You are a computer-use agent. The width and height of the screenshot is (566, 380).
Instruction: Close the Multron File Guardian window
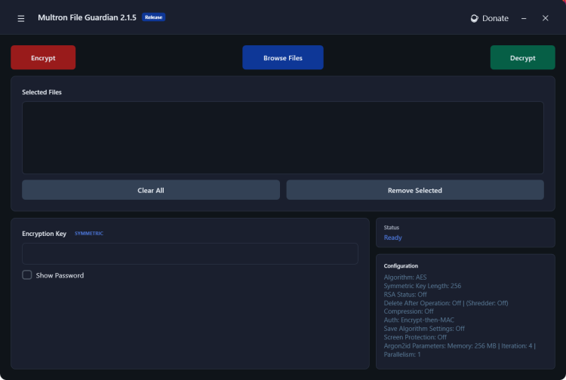[x=545, y=18]
